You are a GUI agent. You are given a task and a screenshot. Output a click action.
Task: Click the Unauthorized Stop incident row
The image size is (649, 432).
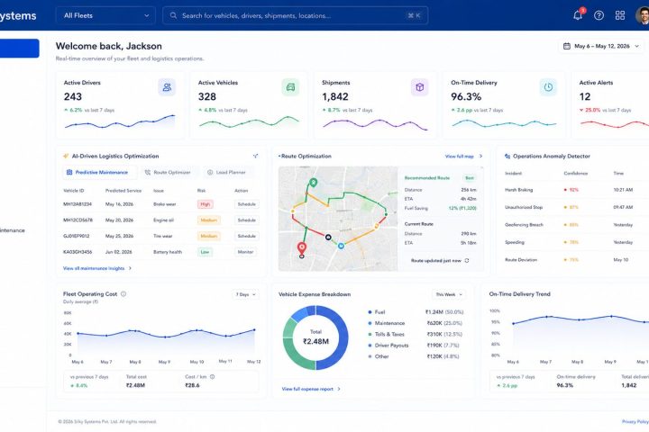575,207
